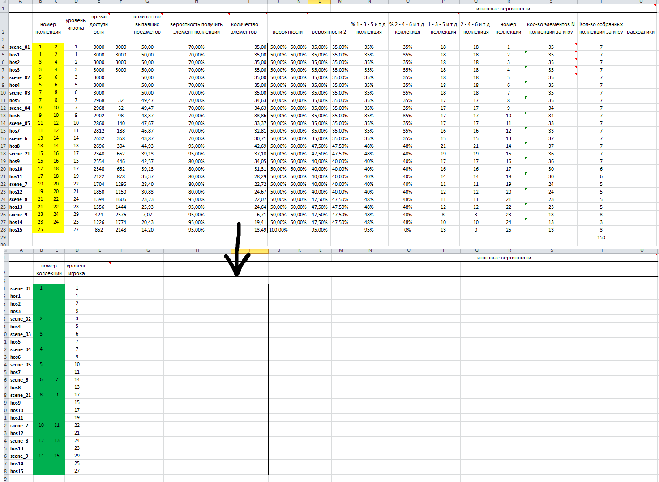Screen dimensions: 659x482
Task: Click the "Кол-во собранных коллекций за игру" header
Action: pyautogui.click(x=601, y=28)
